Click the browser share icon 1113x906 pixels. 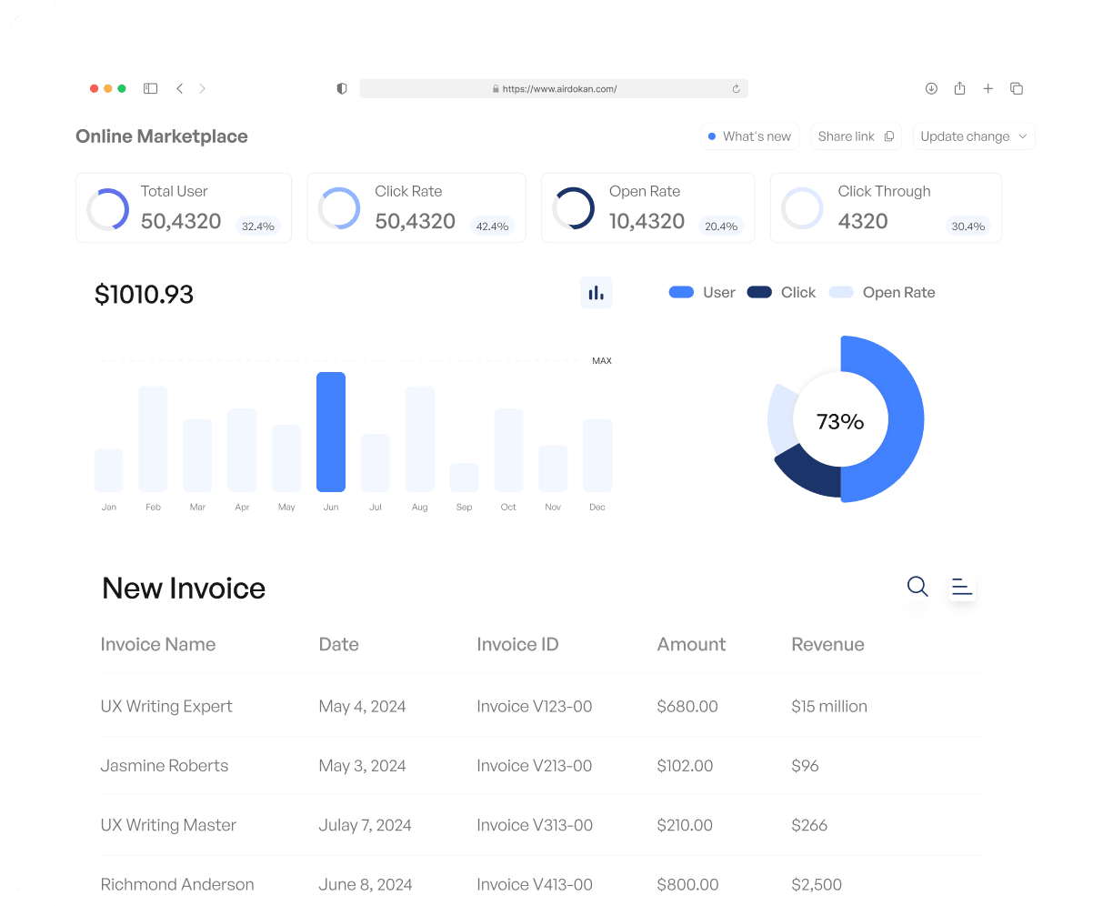click(x=959, y=88)
